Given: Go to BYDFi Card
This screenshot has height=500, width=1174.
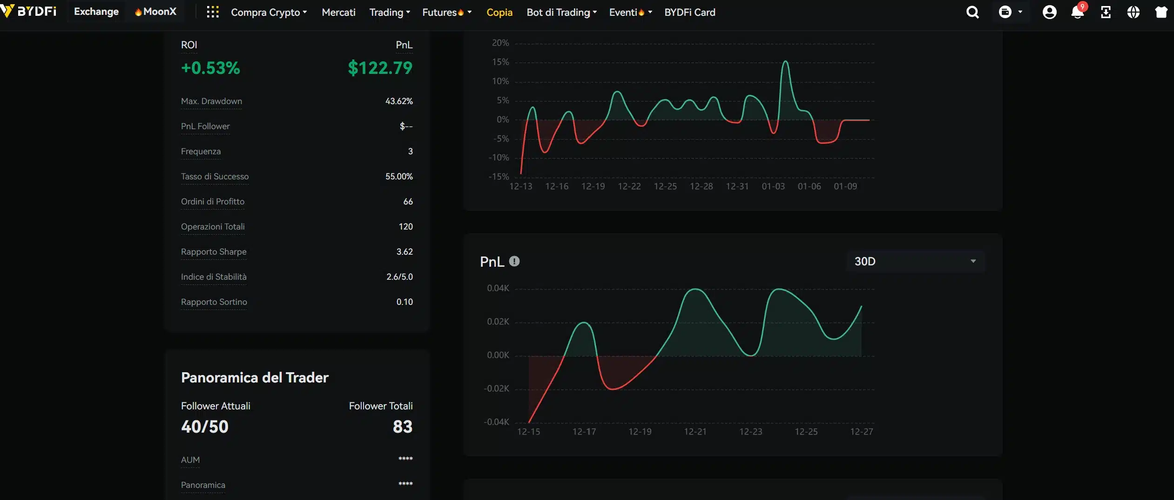Looking at the screenshot, I should tap(689, 13).
